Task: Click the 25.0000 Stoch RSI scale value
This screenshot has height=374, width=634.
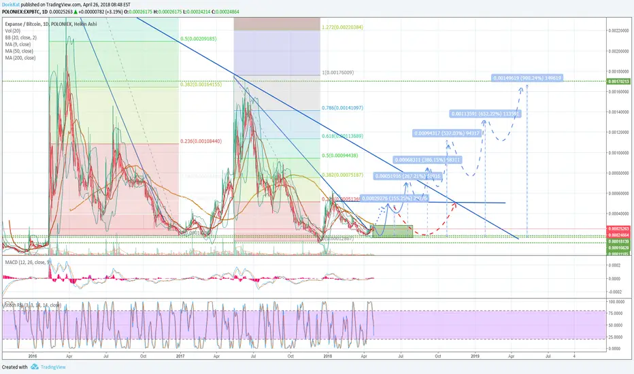Action: click(x=615, y=337)
